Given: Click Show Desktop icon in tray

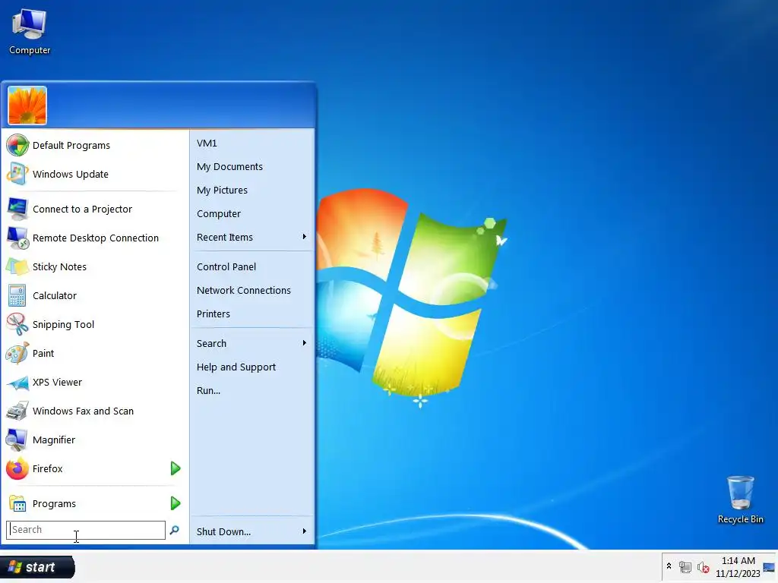Looking at the screenshot, I should 769,567.
